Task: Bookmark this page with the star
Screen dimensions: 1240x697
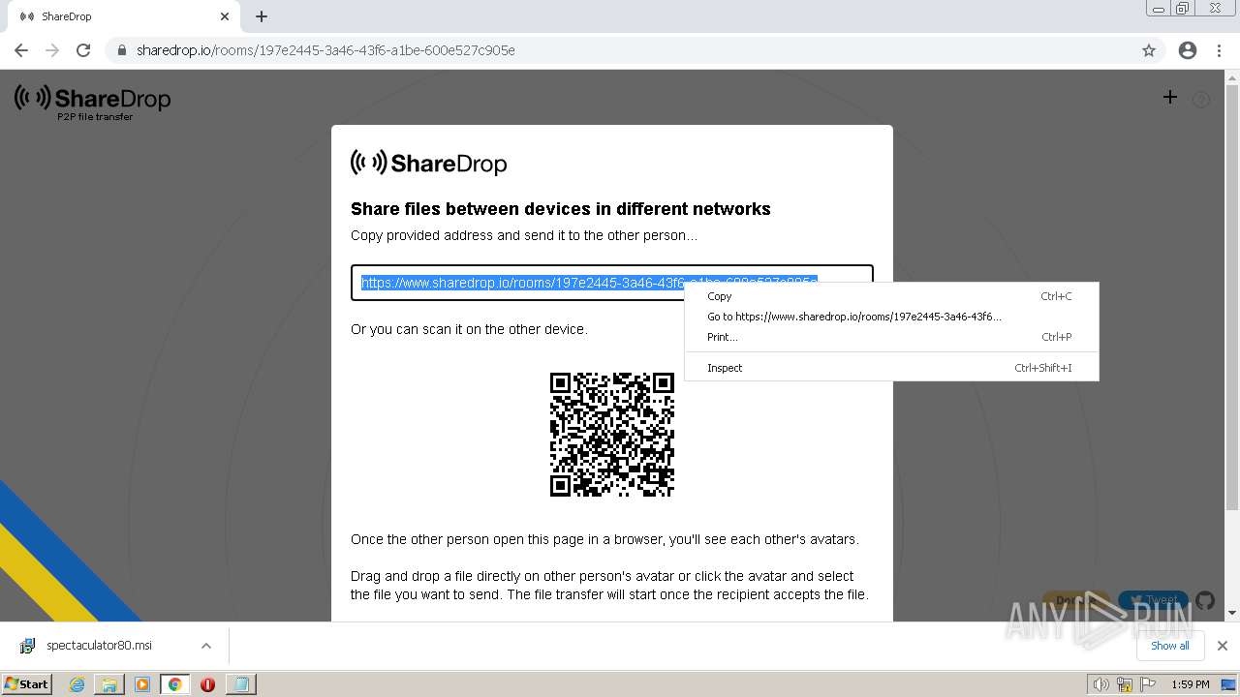Action: click(x=1149, y=50)
